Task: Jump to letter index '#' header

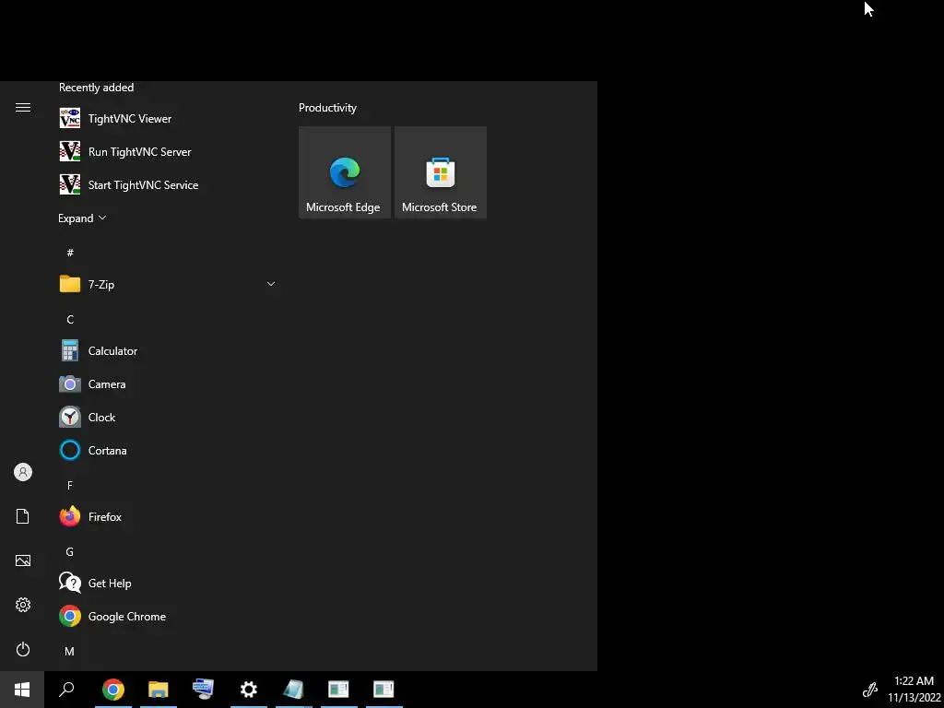Action: (x=70, y=253)
